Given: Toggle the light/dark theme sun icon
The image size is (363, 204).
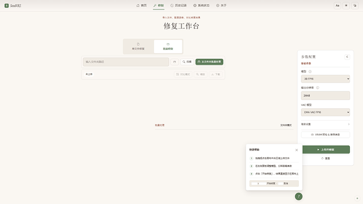Looking at the screenshot, I should pyautogui.click(x=346, y=6).
